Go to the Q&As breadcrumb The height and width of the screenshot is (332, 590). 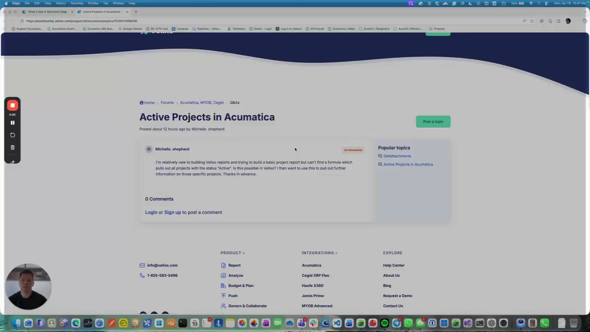(x=235, y=102)
